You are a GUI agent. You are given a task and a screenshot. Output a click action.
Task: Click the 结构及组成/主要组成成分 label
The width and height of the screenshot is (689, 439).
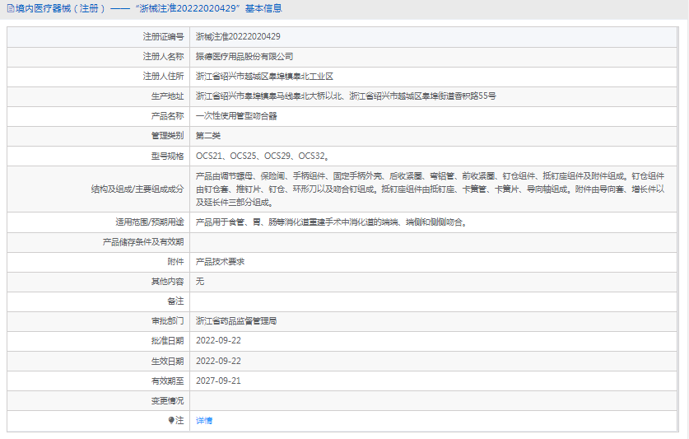click(x=137, y=189)
